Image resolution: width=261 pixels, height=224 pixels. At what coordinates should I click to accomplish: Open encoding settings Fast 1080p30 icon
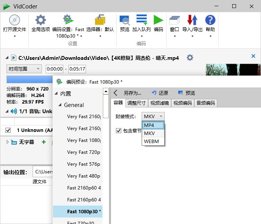pyautogui.click(x=68, y=19)
